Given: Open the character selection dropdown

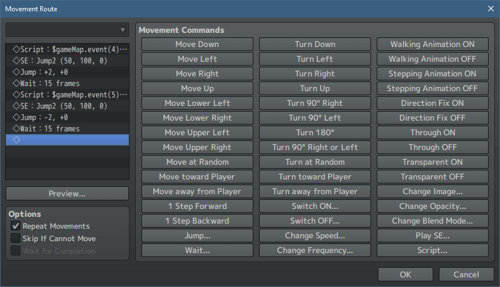Looking at the screenshot, I should [x=67, y=30].
